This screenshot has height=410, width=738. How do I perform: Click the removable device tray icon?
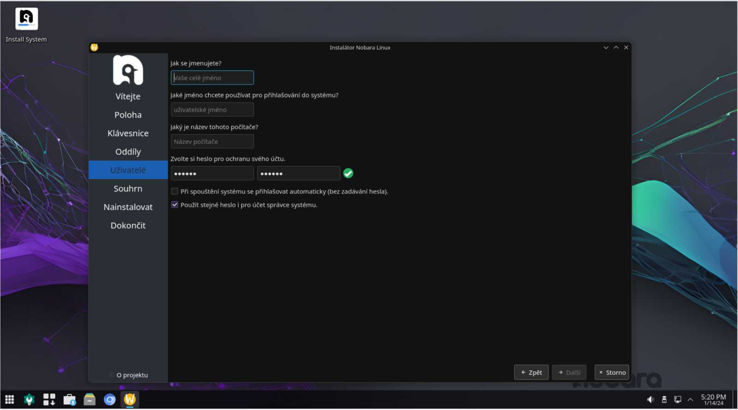point(664,399)
